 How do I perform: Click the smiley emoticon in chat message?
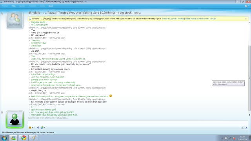pos(111,96)
